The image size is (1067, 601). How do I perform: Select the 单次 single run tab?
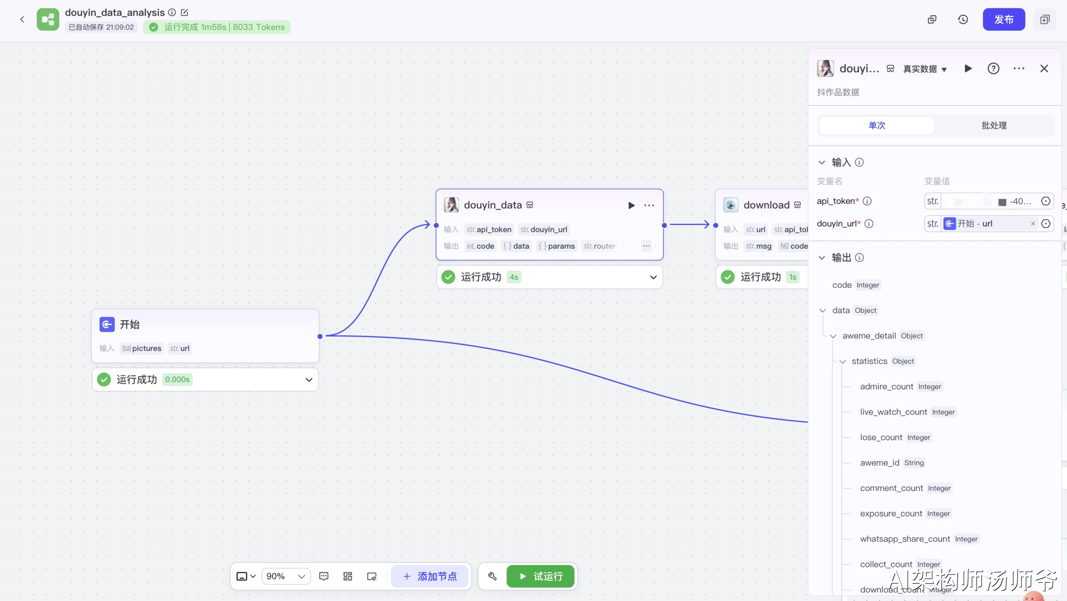coord(877,125)
